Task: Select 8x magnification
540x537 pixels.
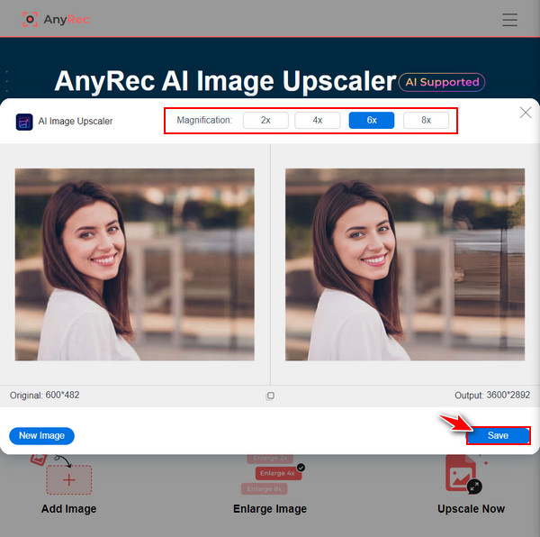Action: (426, 120)
